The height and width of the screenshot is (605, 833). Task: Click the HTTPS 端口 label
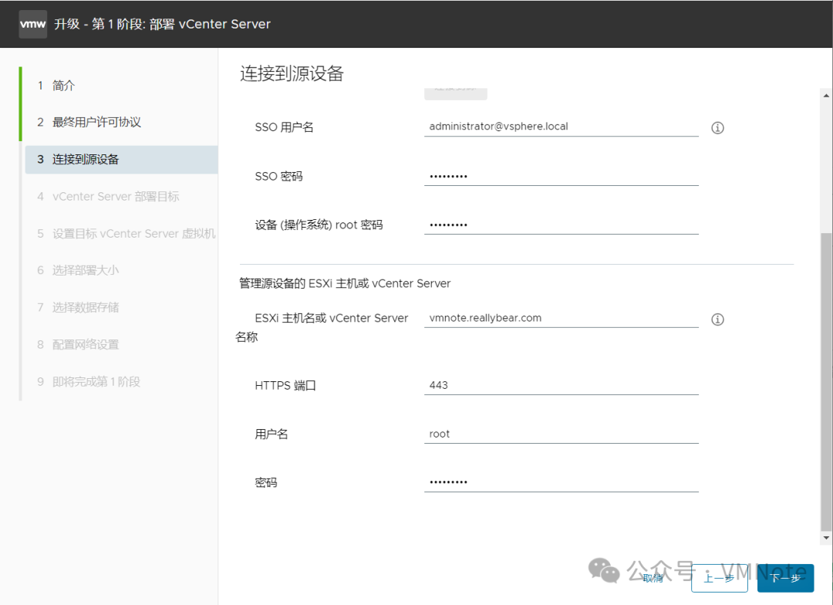[x=285, y=385]
